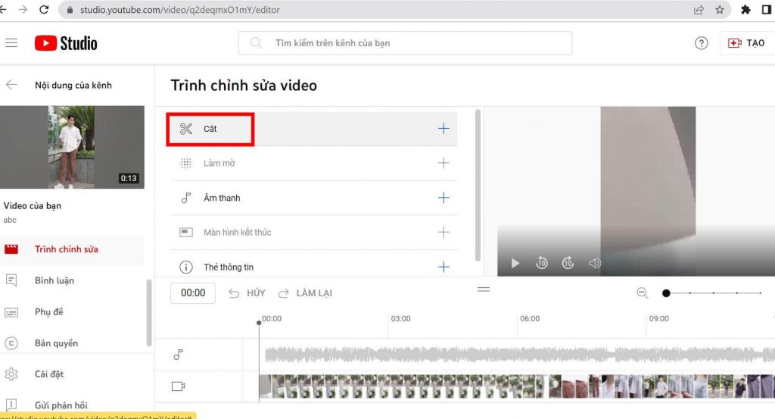775x419 pixels.
Task: Click the Thẻ thông tin info icon
Action: [x=186, y=267]
